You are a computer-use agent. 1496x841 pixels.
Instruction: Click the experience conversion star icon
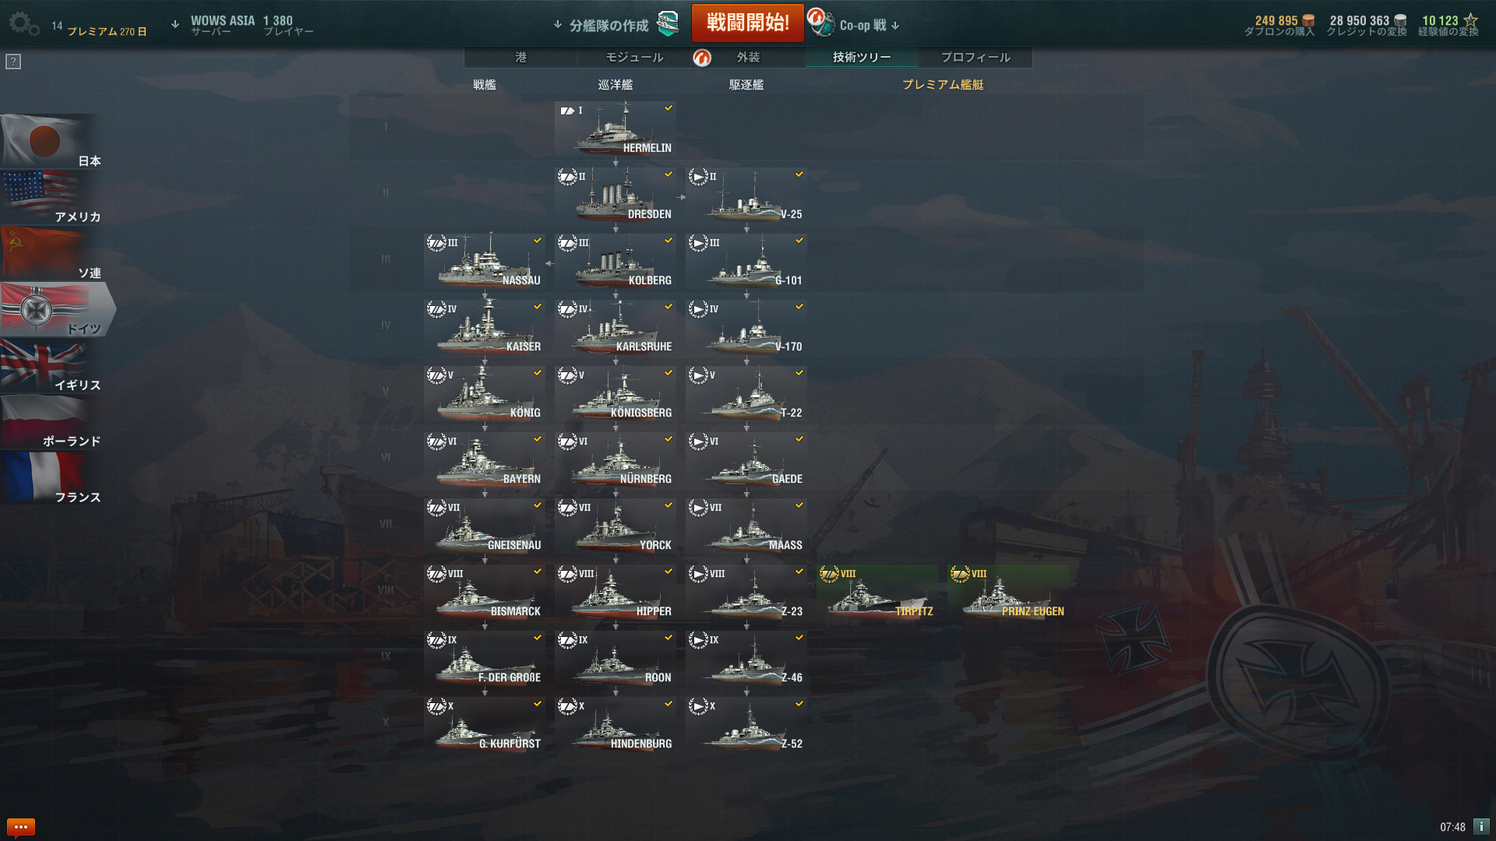[x=1470, y=20]
